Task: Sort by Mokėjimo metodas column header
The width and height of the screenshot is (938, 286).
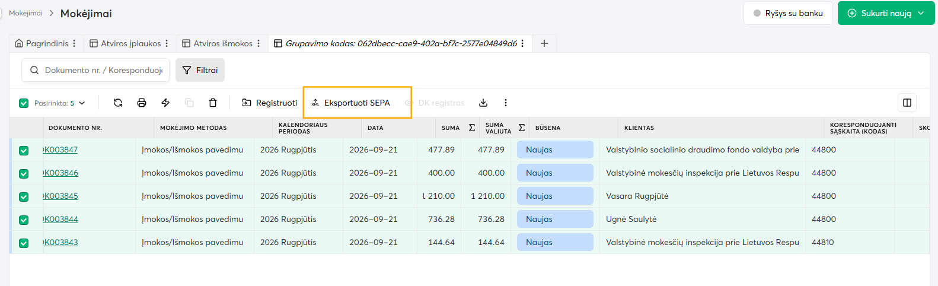Action: pos(193,128)
